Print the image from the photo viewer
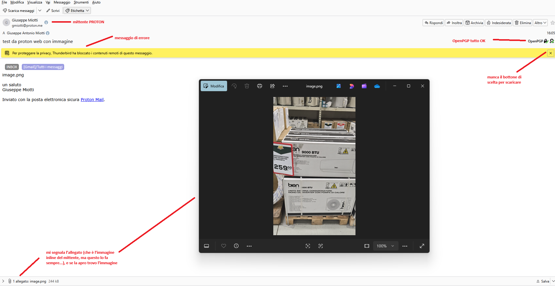Viewport: 555px width, 286px height. [260, 86]
